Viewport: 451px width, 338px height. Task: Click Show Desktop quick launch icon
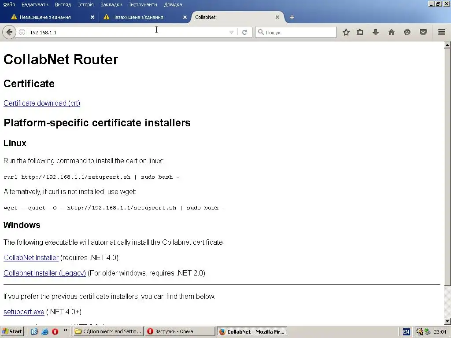pos(34,332)
